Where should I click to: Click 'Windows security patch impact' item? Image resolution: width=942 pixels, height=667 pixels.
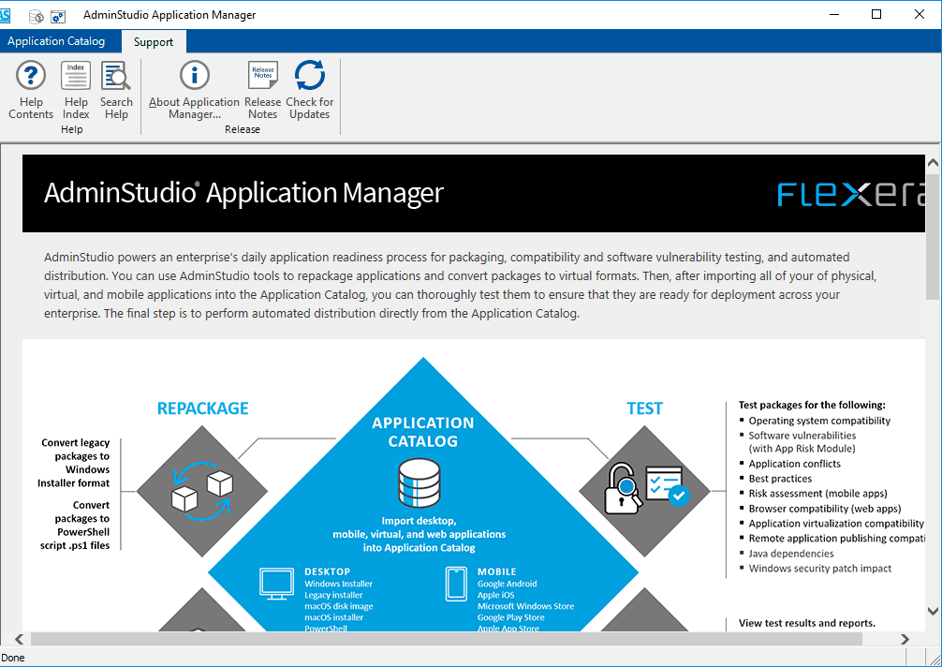(x=820, y=569)
